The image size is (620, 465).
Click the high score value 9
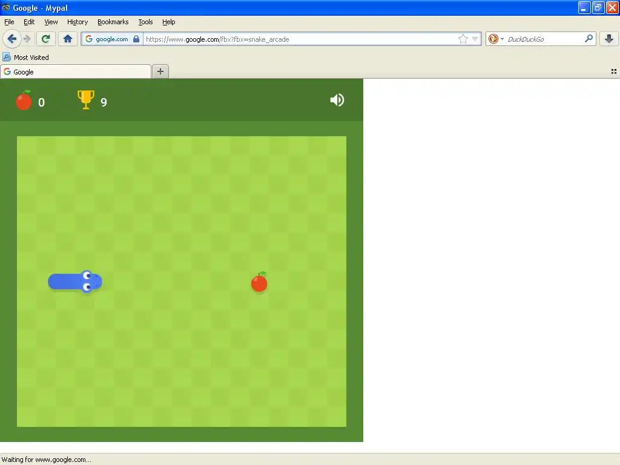point(104,102)
